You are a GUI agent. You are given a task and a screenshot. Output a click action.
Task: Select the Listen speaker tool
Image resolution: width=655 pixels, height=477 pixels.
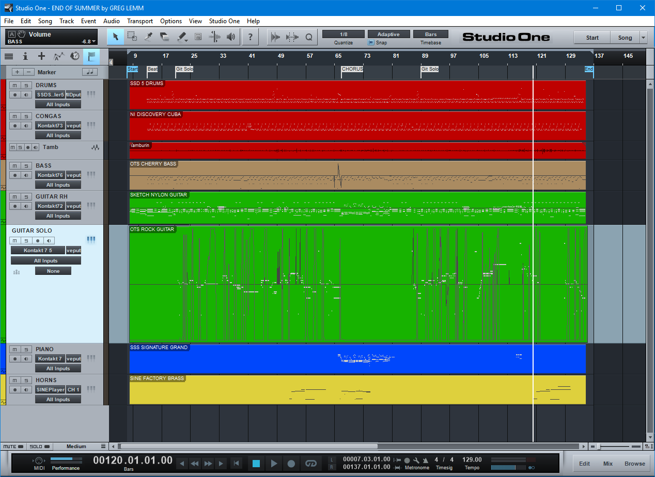click(231, 37)
